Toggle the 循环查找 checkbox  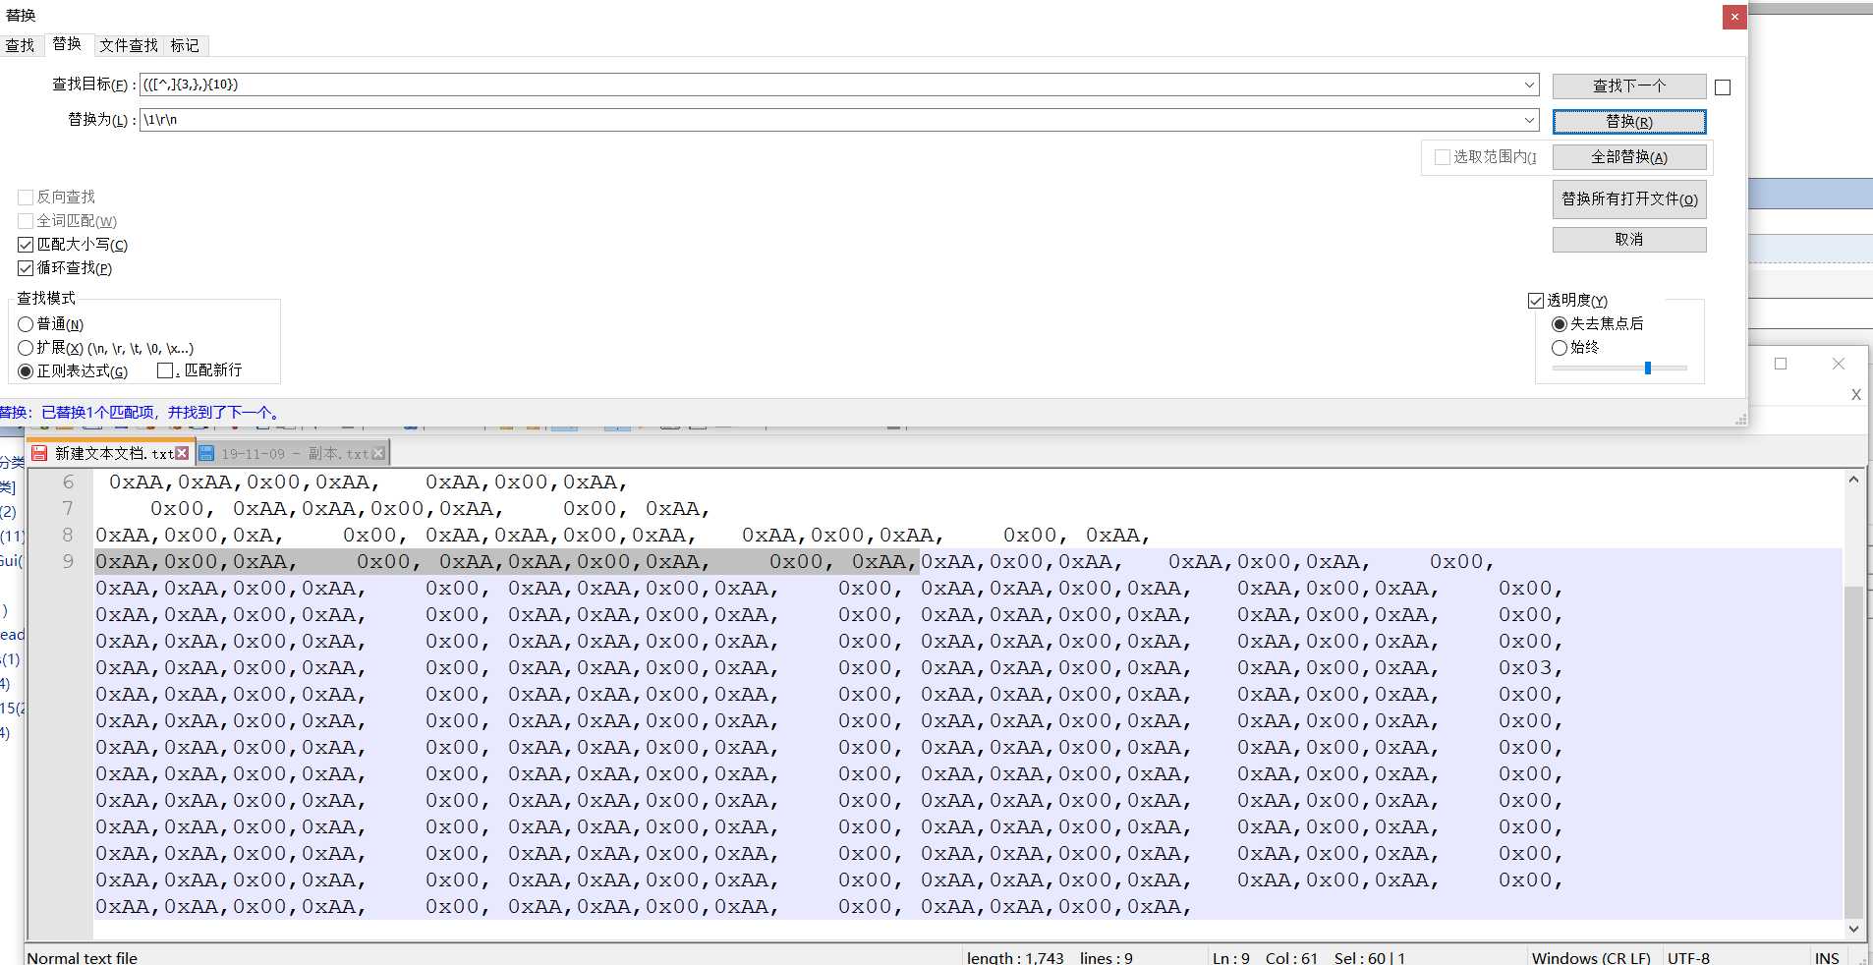pyautogui.click(x=26, y=268)
